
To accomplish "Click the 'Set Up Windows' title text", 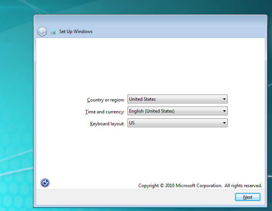I will pos(76,32).
